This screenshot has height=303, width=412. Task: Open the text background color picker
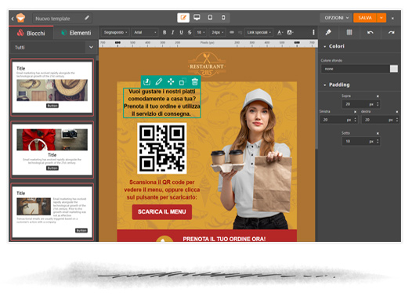pyautogui.click(x=290, y=32)
